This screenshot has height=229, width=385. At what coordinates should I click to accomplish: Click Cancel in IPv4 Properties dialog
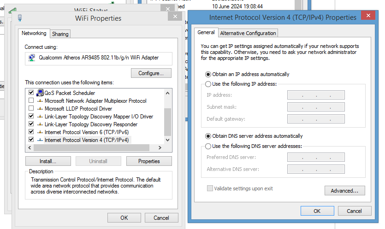[x=355, y=211]
